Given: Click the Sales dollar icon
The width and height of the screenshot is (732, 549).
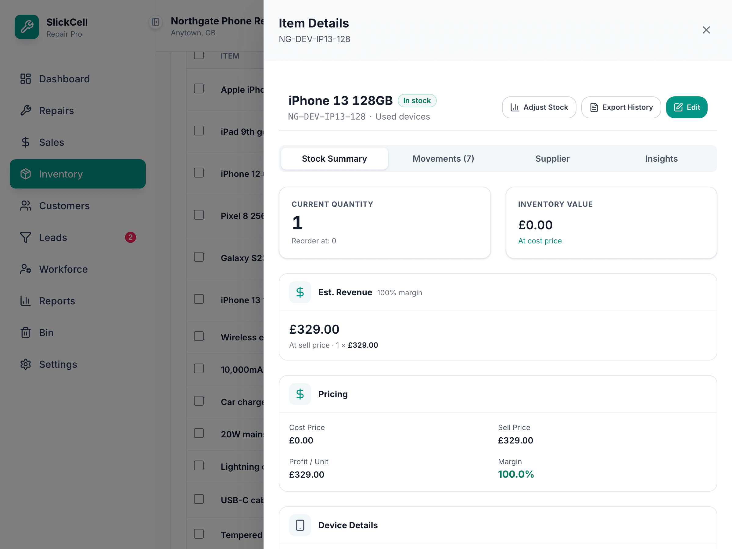Looking at the screenshot, I should coord(26,142).
